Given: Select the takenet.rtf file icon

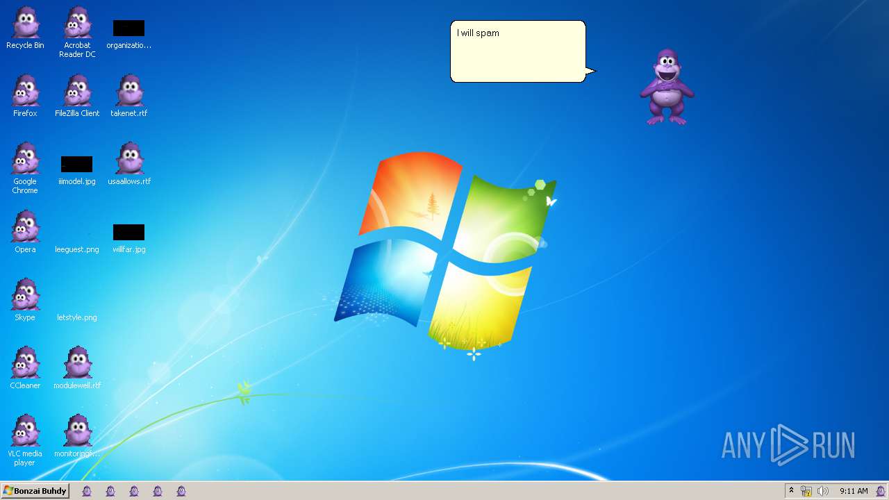Looking at the screenshot, I should pos(129,97).
